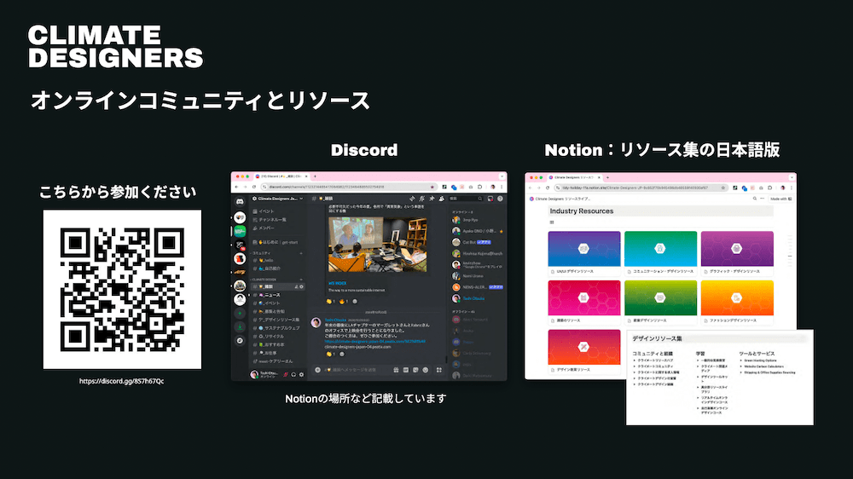Open edit channel gear on 雑談 channel

click(301, 286)
